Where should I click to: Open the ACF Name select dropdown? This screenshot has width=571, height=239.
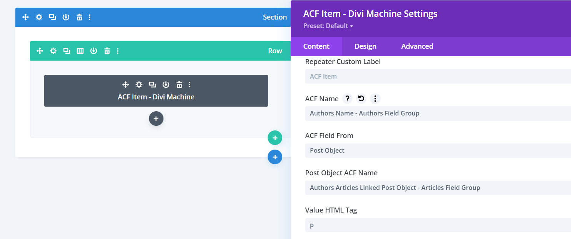(438, 113)
